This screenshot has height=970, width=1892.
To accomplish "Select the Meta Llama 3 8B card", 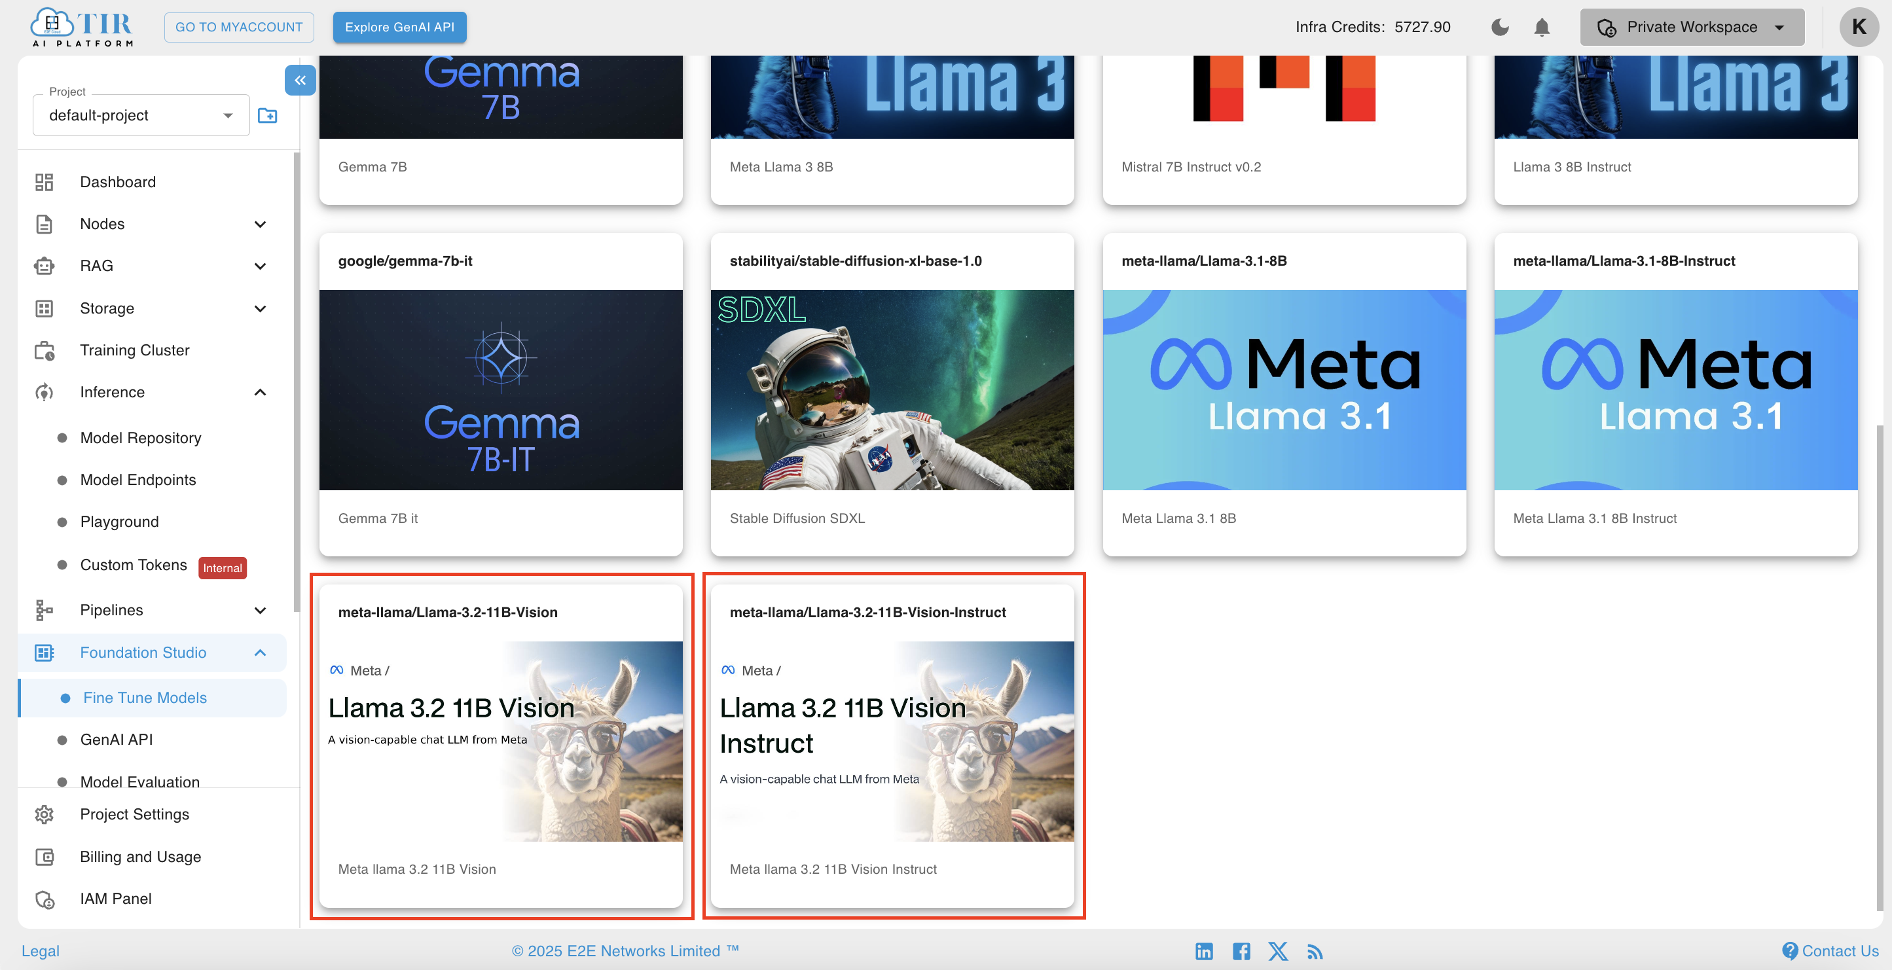I will pyautogui.click(x=892, y=130).
